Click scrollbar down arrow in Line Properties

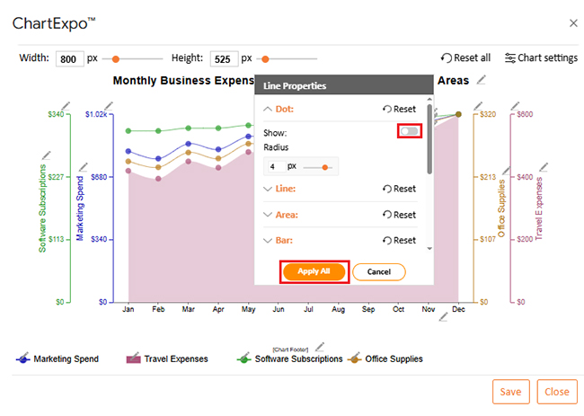(429, 248)
